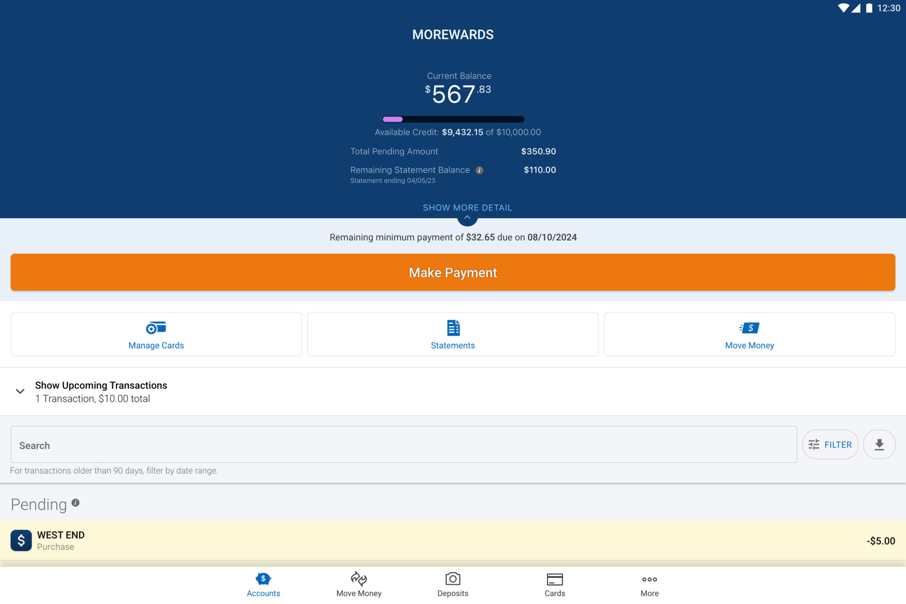The width and height of the screenshot is (906, 604).
Task: Download transactions using the export icon
Action: [x=879, y=444]
